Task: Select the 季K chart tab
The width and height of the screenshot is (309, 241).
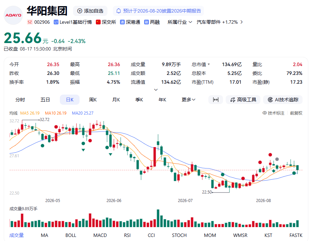Action: [x=139, y=100]
